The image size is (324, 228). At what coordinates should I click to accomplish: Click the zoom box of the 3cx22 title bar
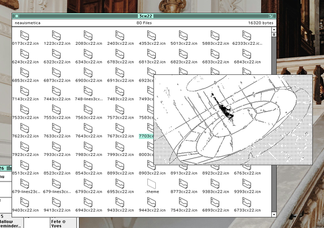[x=271, y=16]
